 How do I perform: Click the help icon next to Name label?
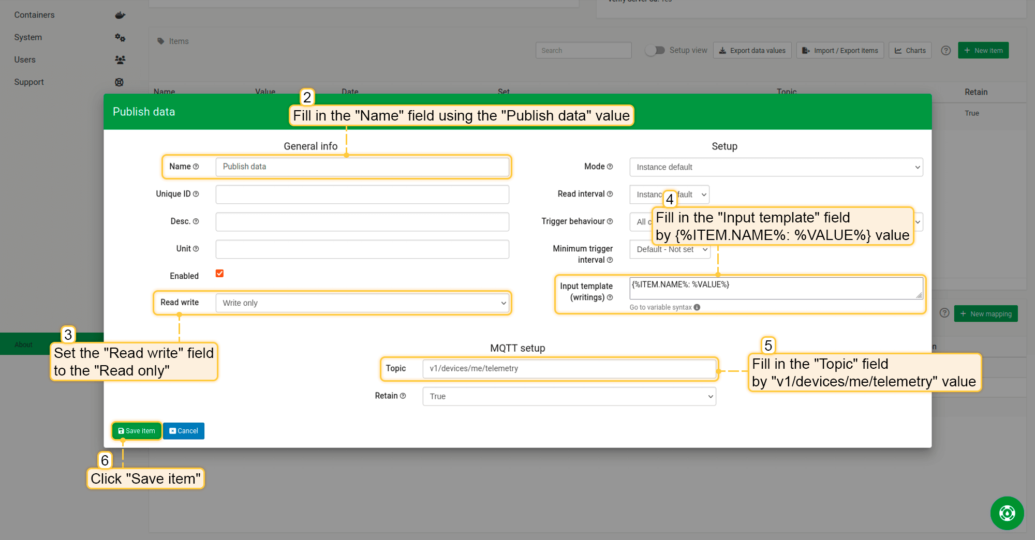coord(196,167)
